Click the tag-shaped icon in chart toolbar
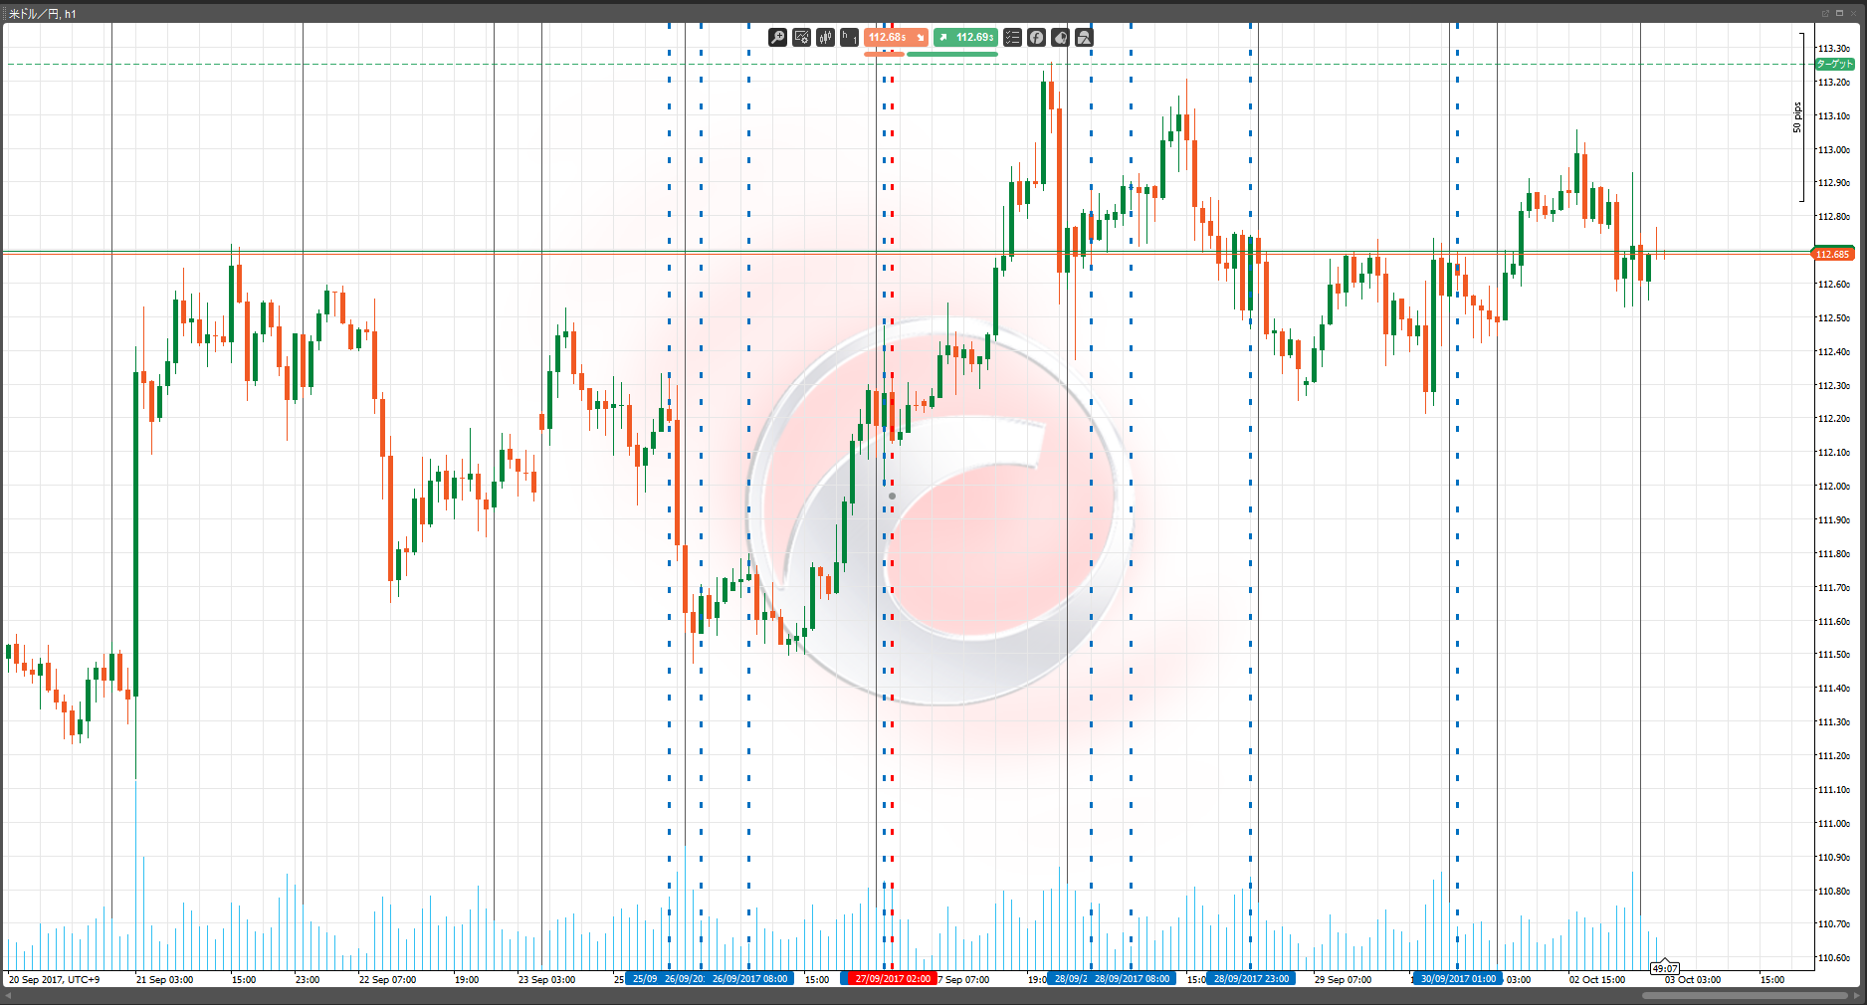 pyautogui.click(x=1060, y=38)
